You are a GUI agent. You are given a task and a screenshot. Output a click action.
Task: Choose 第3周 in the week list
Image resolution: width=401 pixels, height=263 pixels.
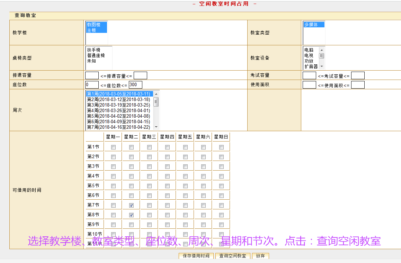coord(118,105)
